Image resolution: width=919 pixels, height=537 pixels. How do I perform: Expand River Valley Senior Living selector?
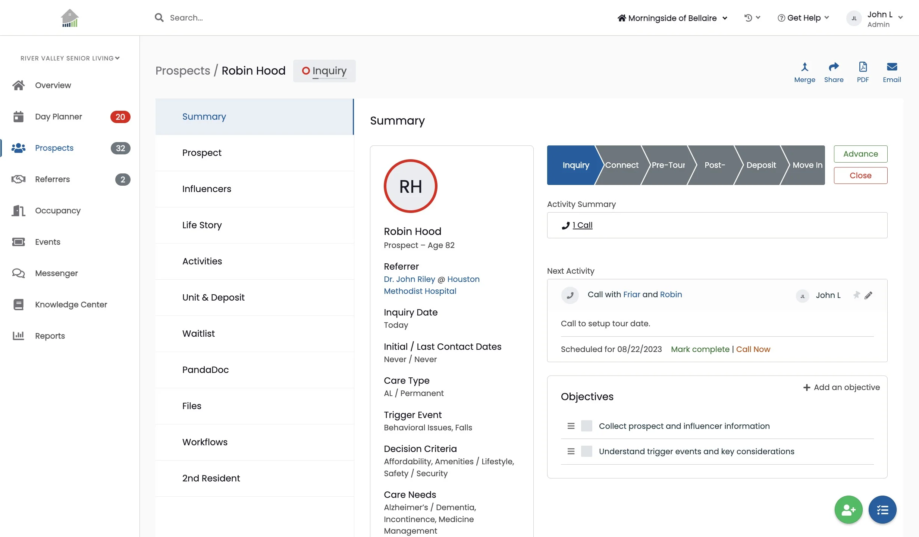[70, 58]
